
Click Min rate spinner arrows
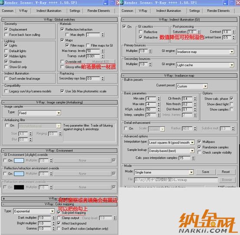point(159,99)
